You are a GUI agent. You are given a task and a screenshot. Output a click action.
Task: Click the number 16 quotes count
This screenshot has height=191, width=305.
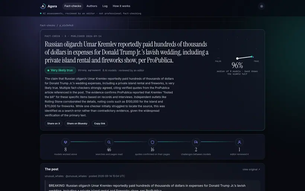tap(152, 150)
